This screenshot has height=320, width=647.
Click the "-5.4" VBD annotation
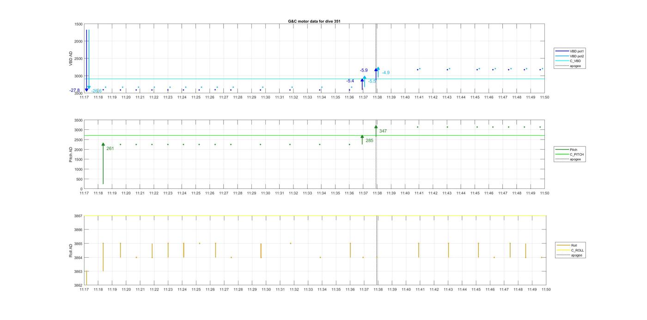350,81
